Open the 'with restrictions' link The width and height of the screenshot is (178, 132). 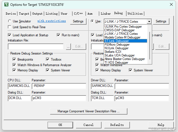52,21
